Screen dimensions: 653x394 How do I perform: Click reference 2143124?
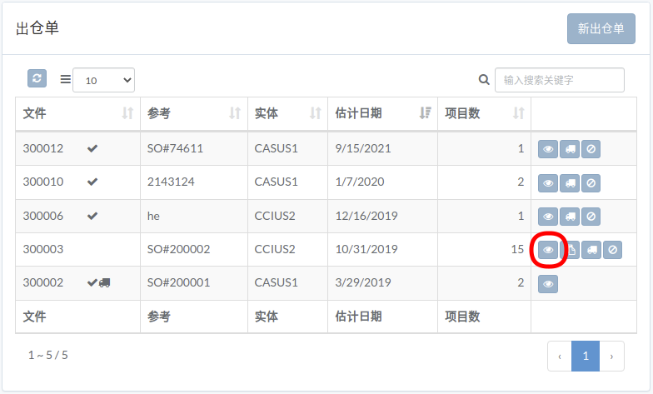click(171, 182)
